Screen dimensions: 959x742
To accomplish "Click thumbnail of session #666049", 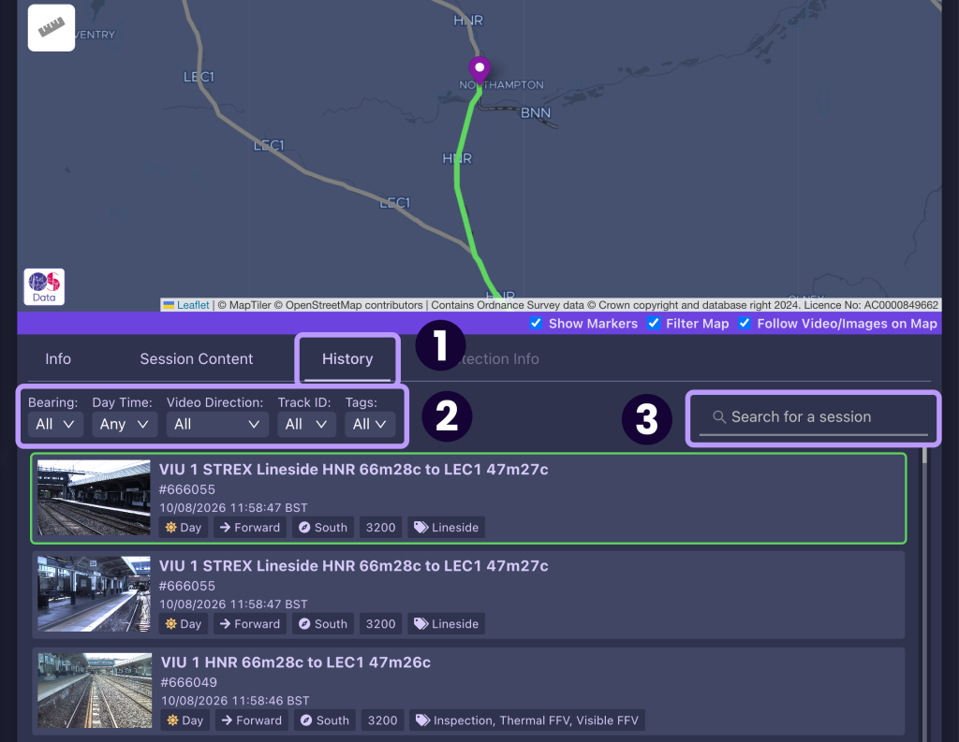I will (95, 690).
